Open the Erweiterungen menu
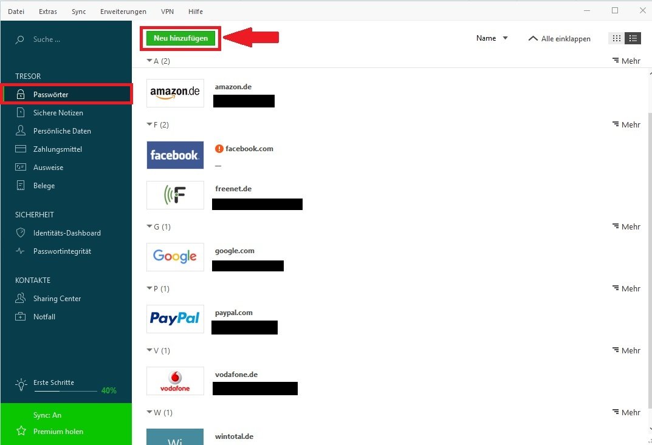652x445 pixels. coord(123,12)
